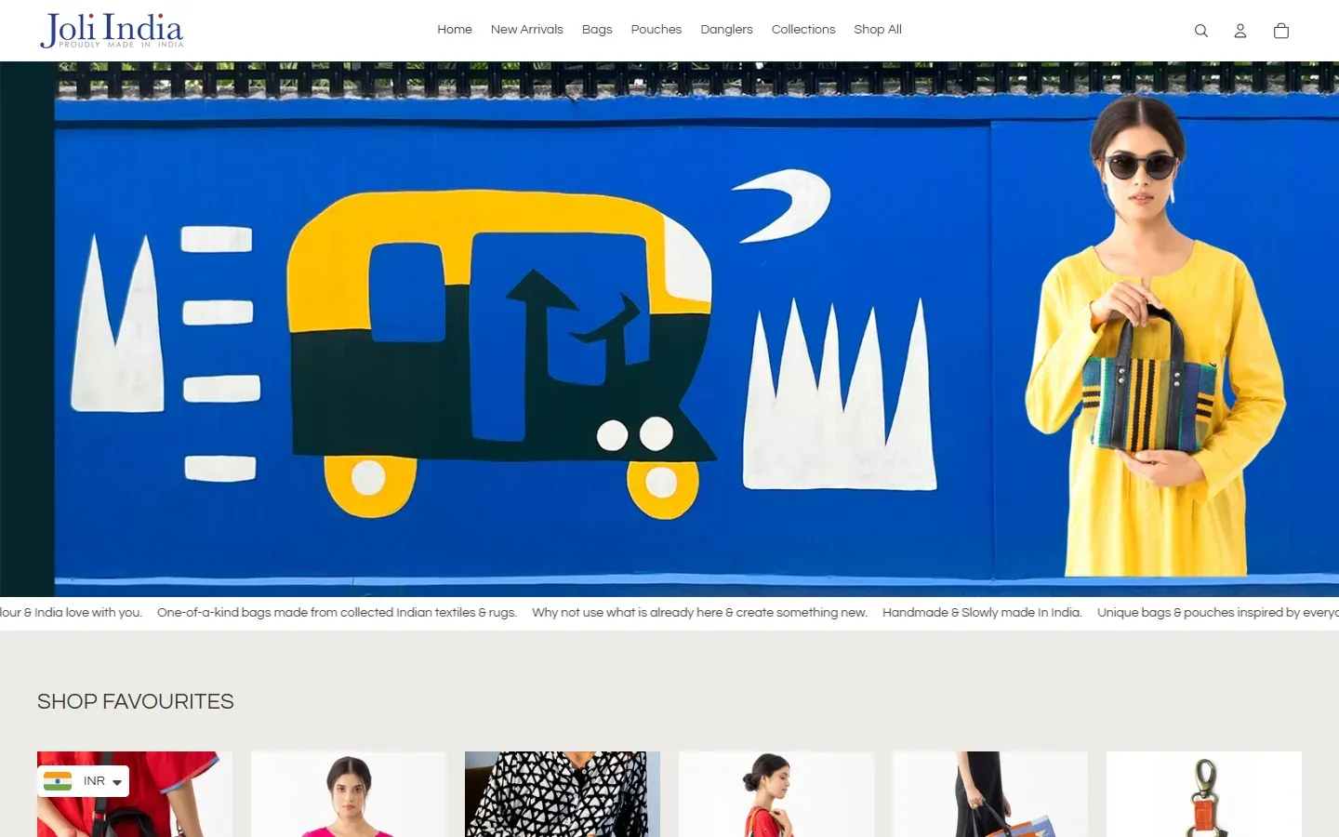The height and width of the screenshot is (837, 1339).
Task: Click the India flag icon
Action: pos(58,781)
